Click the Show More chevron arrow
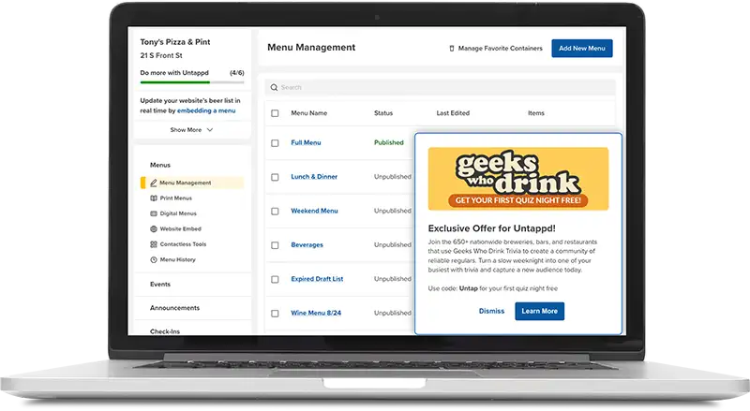This screenshot has height=411, width=750. click(209, 130)
